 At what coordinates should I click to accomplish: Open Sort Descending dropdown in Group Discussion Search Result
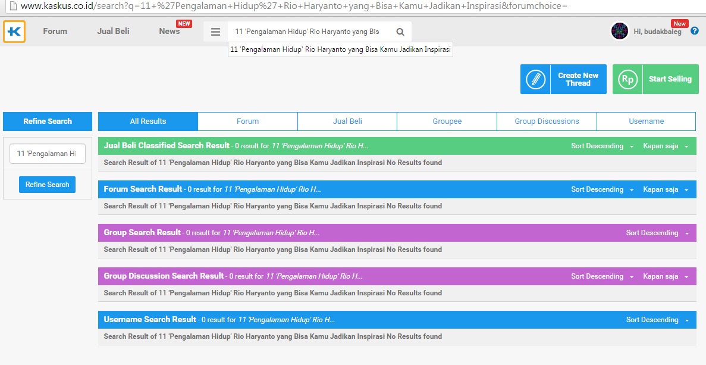[603, 276]
